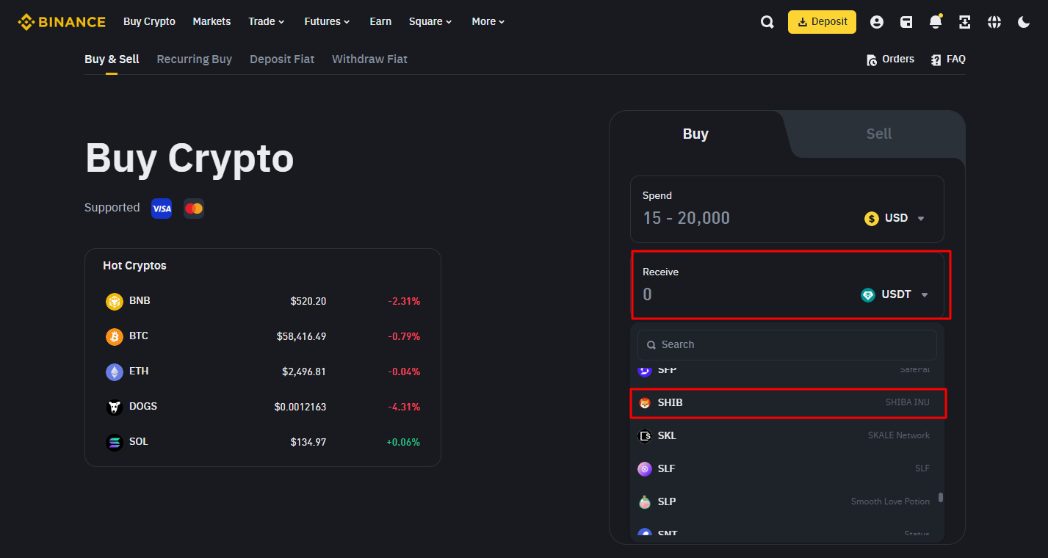Open the USDT coin dropdown

[x=895, y=294]
